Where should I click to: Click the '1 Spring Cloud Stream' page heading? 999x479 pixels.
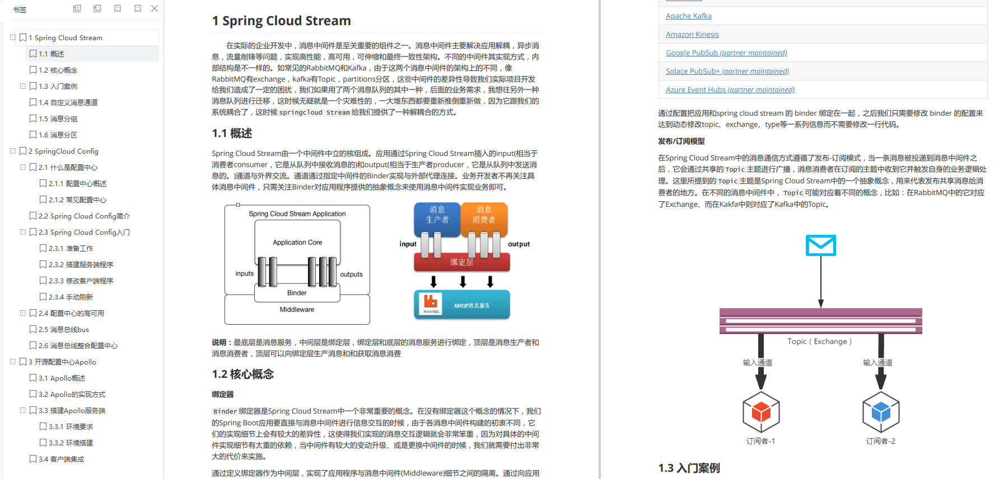[x=282, y=21]
